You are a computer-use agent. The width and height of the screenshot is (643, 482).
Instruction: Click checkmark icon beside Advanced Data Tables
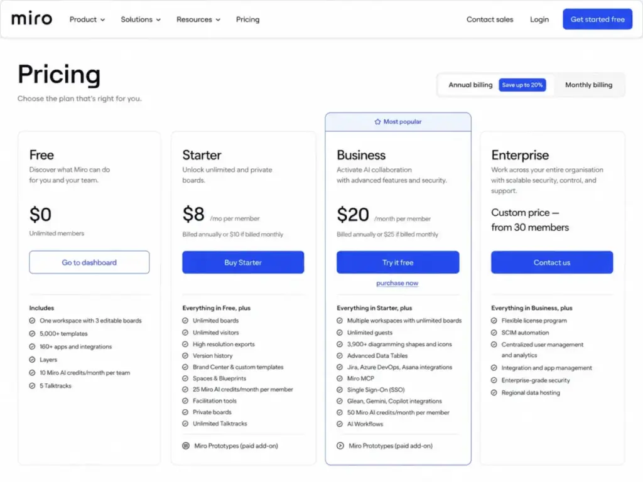pyautogui.click(x=340, y=356)
